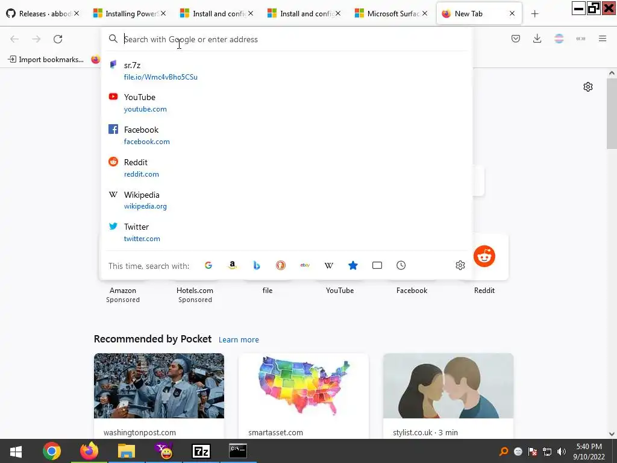
Task: Open the stylist.co.uk couple story thumbnail
Action: point(448,386)
